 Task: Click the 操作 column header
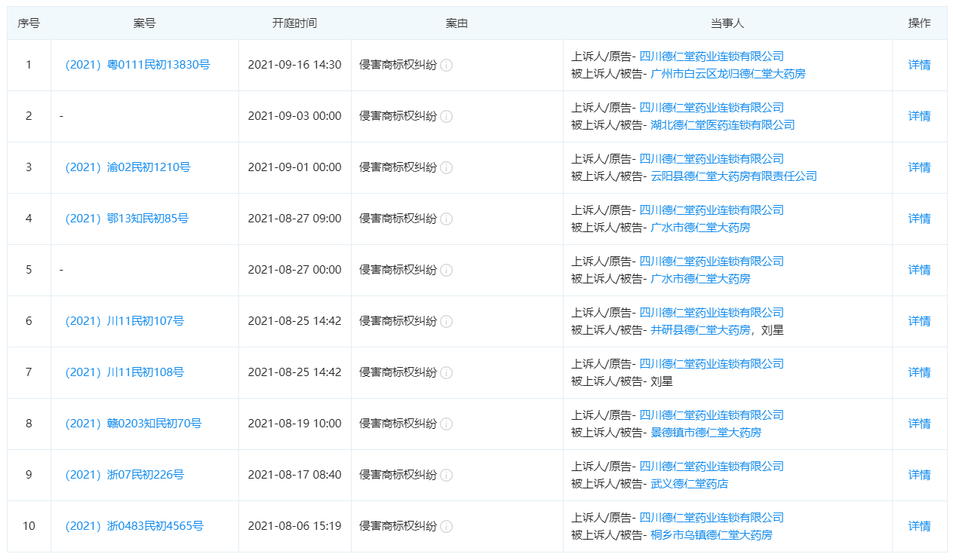[x=919, y=23]
